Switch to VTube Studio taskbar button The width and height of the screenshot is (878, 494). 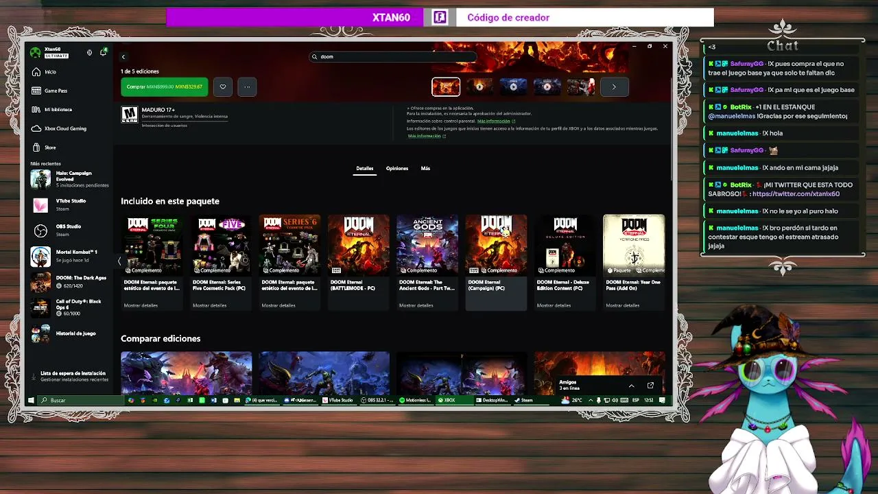tap(337, 400)
